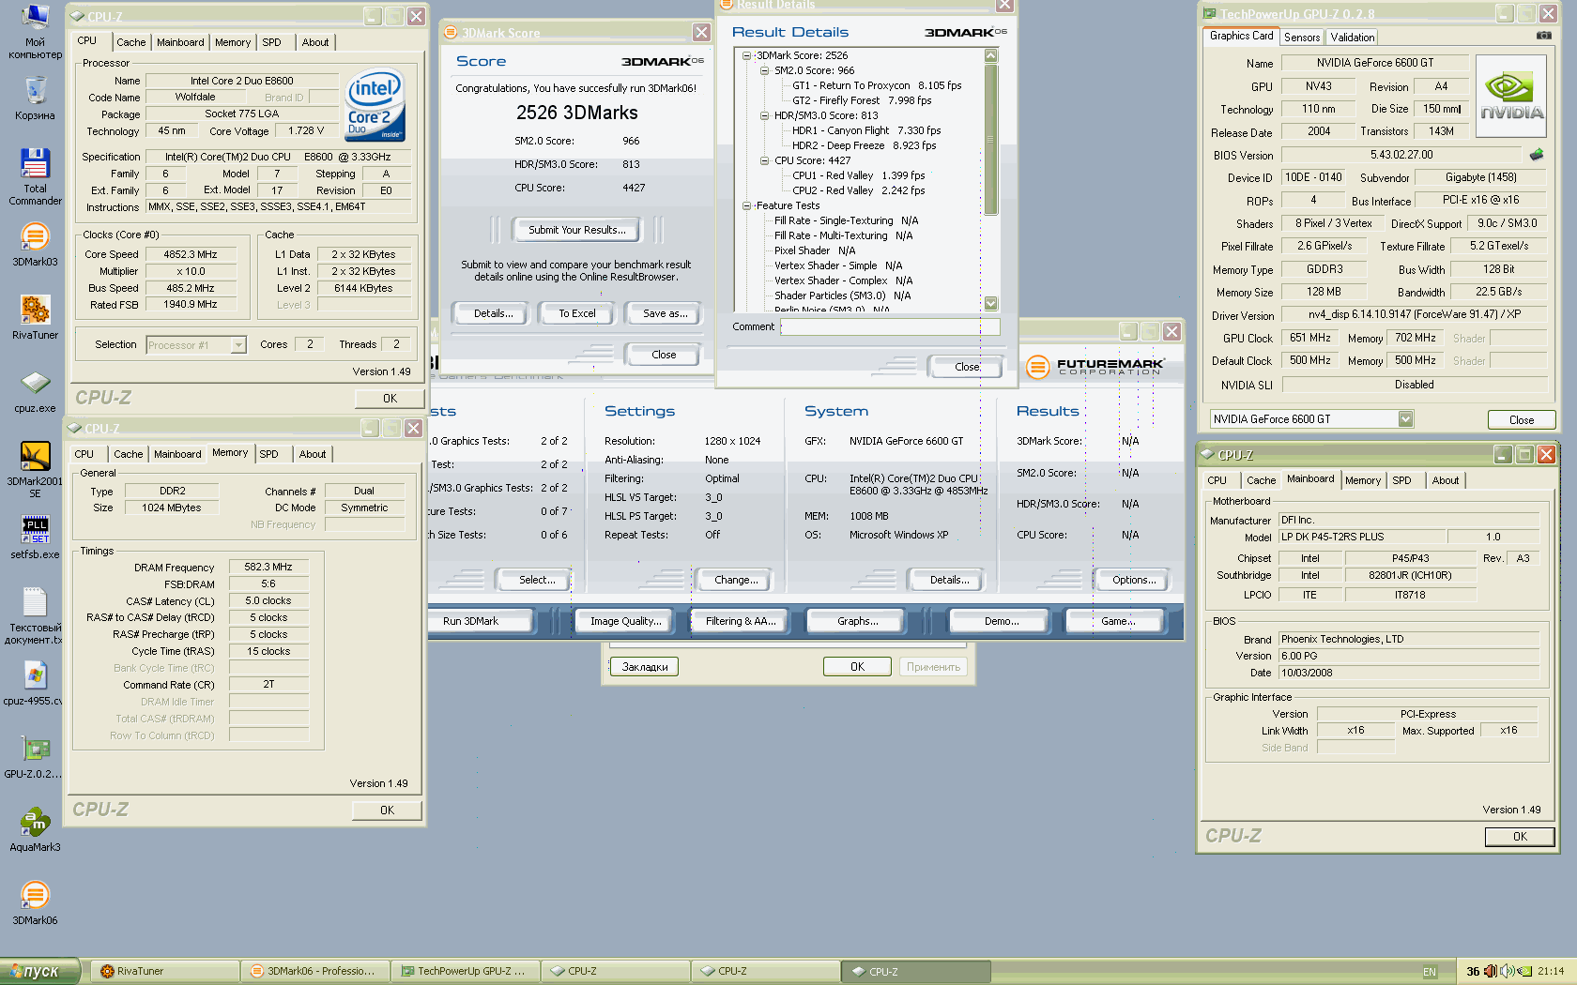
Task: Switch to CPU tab in memory CPU-Z window
Action: pos(84,454)
